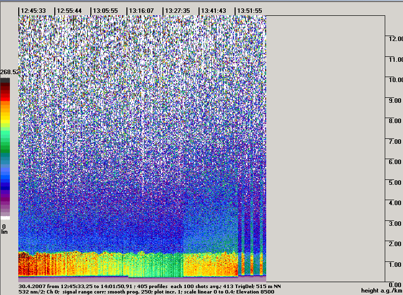Click the 6.00 height axis label
The image size is (403, 295).
[395, 162]
